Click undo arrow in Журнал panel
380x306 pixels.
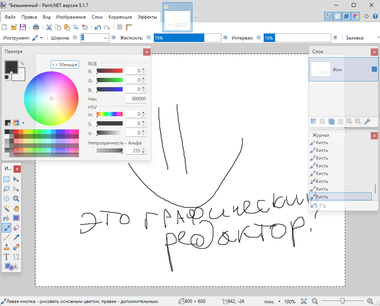[314, 206]
